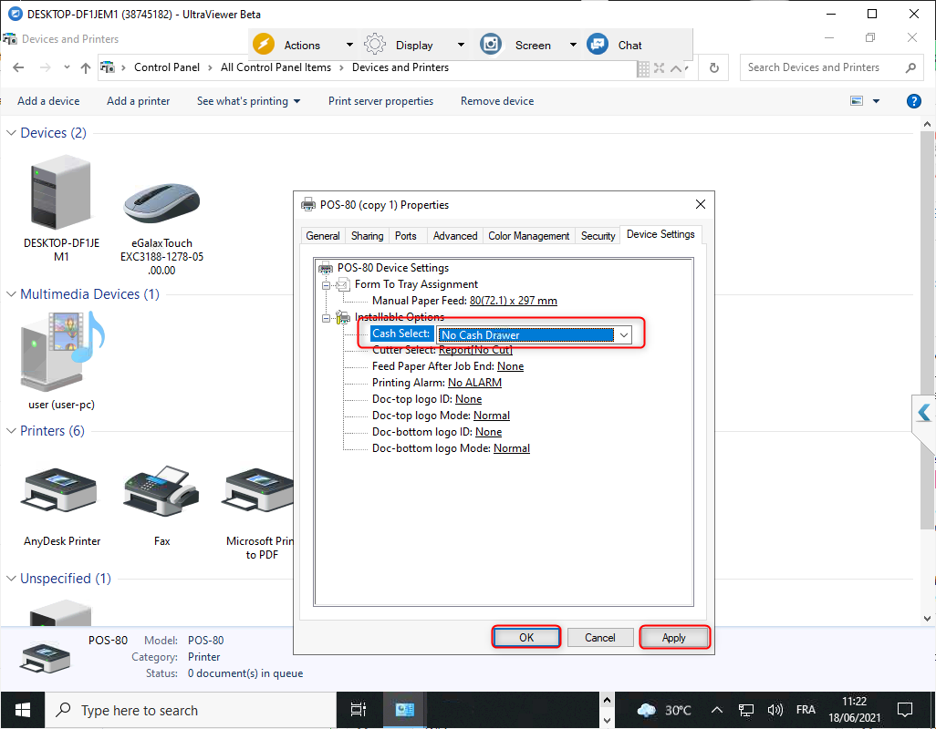This screenshot has width=936, height=729.
Task: Click the UltraViewer grid icon in toolbar
Action: (643, 68)
